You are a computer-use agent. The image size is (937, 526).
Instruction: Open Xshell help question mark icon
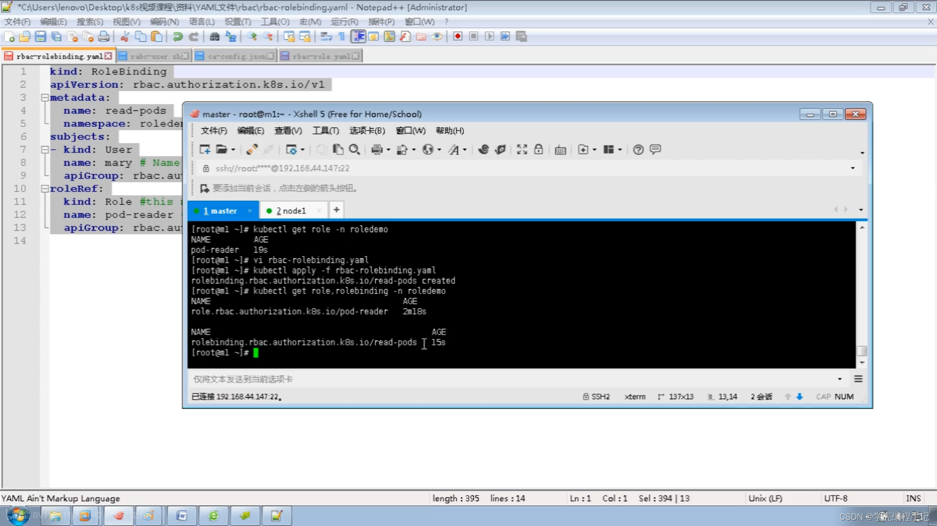click(638, 149)
